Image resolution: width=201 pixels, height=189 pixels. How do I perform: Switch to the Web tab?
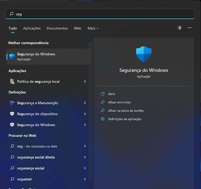click(x=77, y=28)
